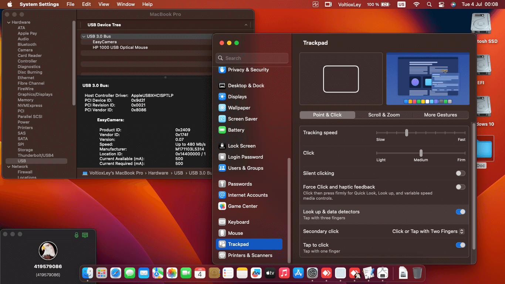Image resolution: width=505 pixels, height=284 pixels.
Task: Launch Apple TV from the Dock
Action: coord(270,273)
